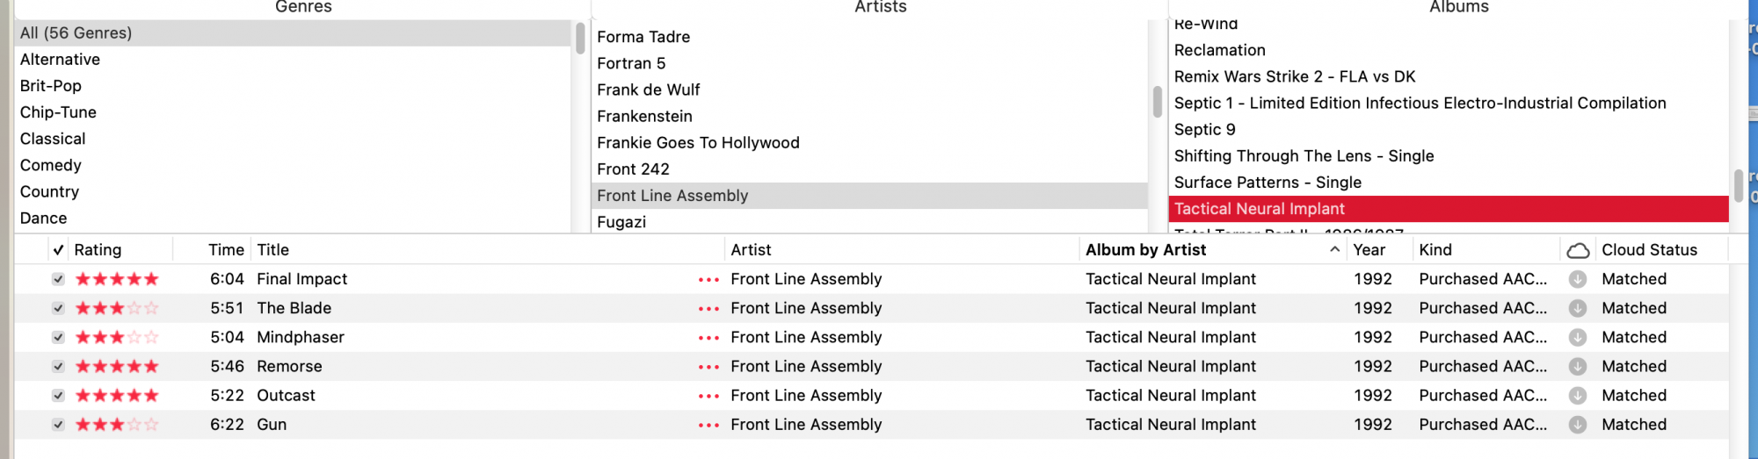Toggle sort direction arrow on Album by Artist
This screenshot has width=1758, height=459.
pos(1334,250)
